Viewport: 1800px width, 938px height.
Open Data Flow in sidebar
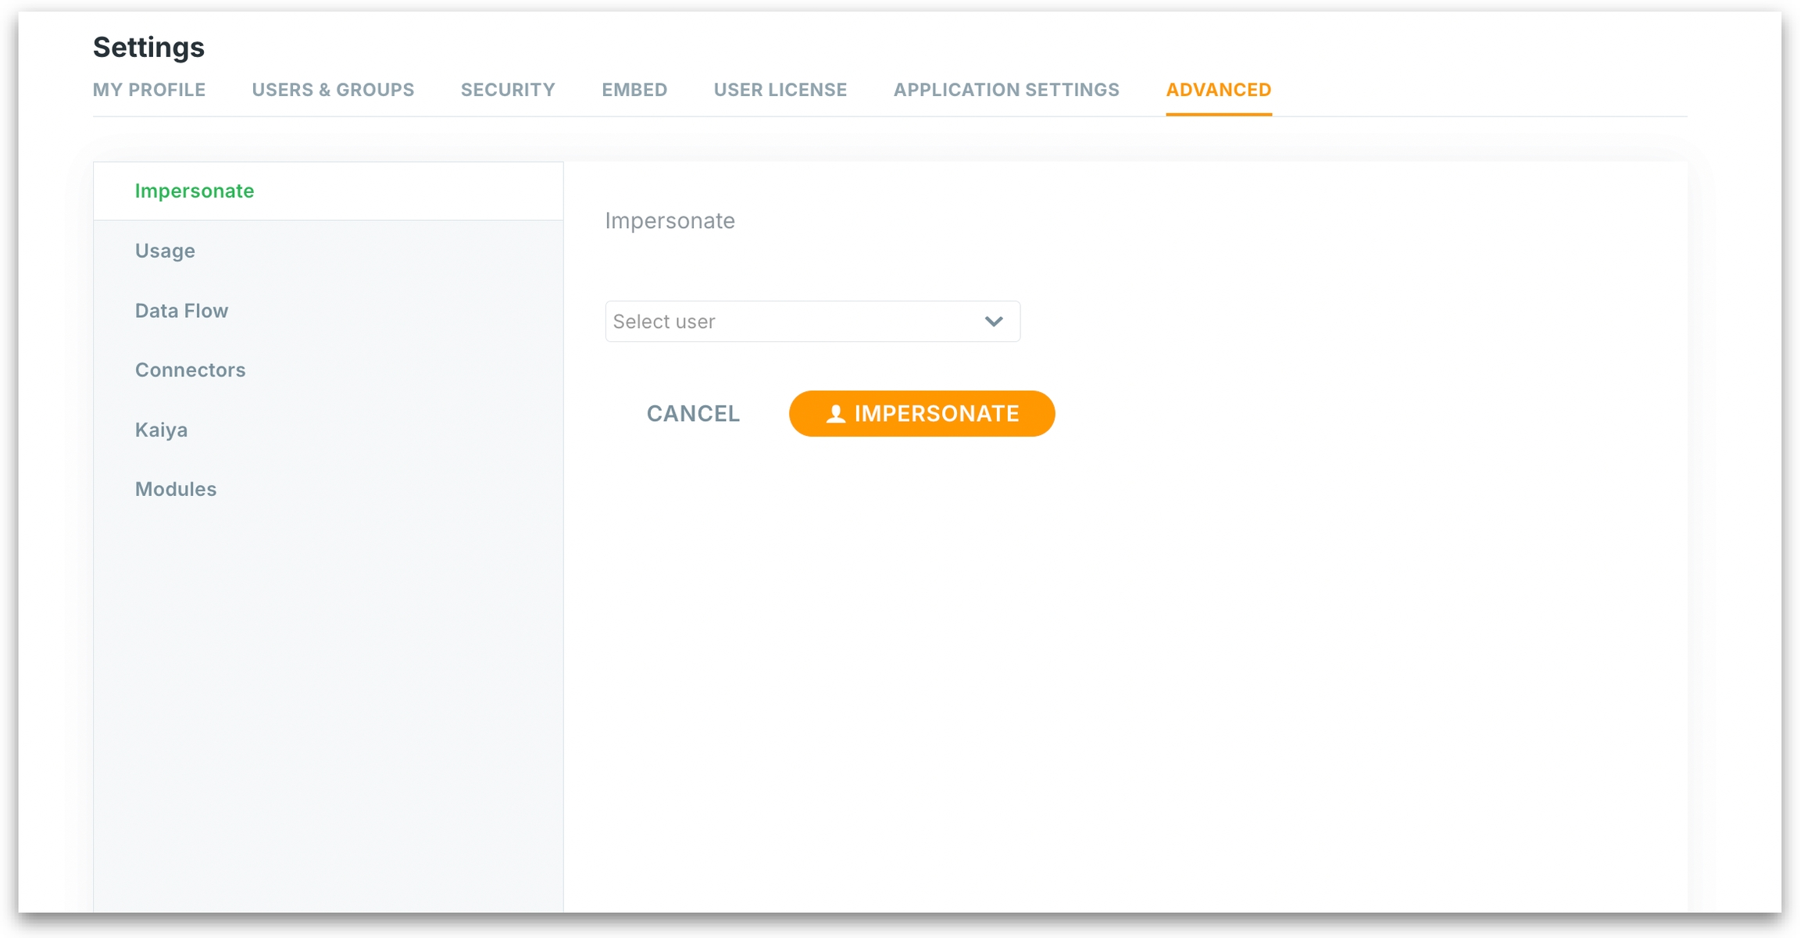[181, 311]
